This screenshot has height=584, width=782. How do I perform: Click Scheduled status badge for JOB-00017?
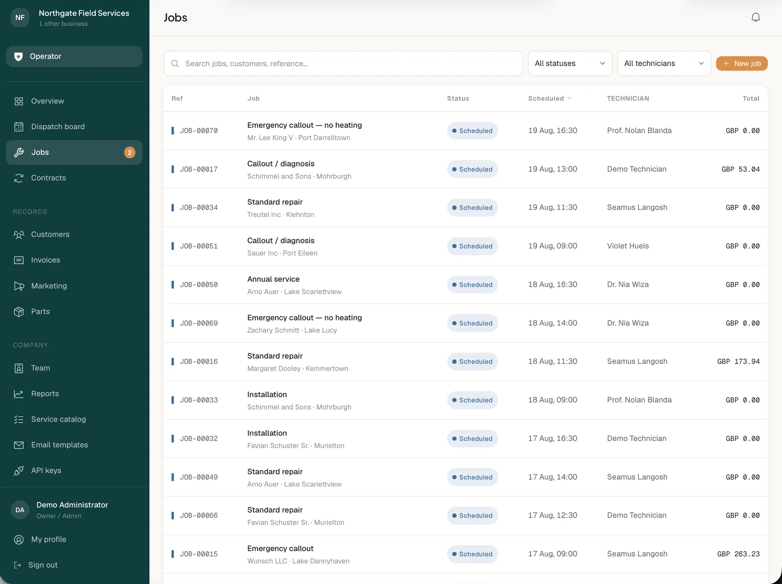click(472, 169)
